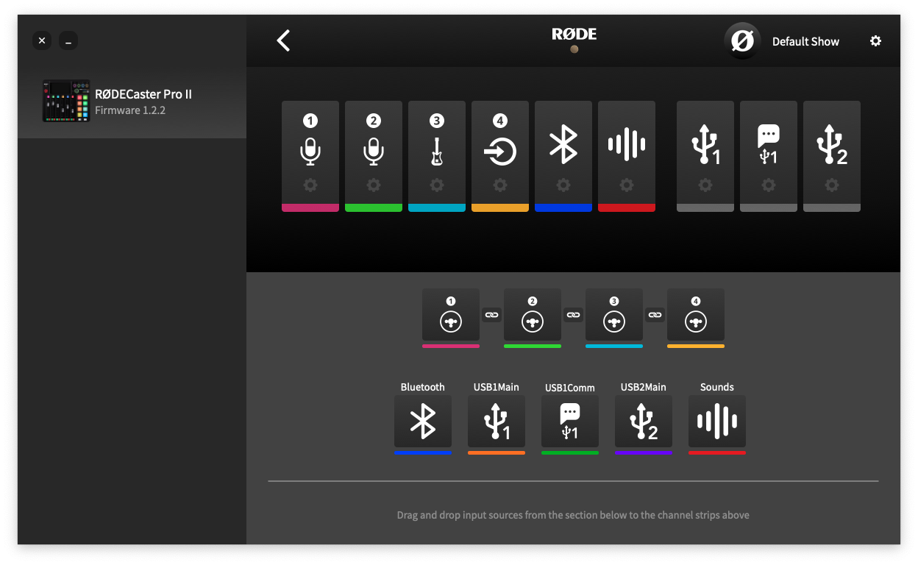Pick combo input source 3

614,314
